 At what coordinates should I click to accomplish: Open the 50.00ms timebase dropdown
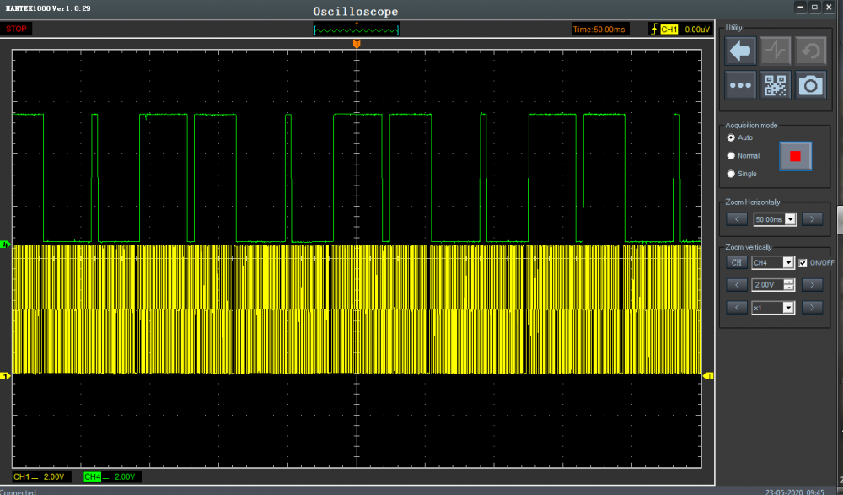tap(790, 219)
